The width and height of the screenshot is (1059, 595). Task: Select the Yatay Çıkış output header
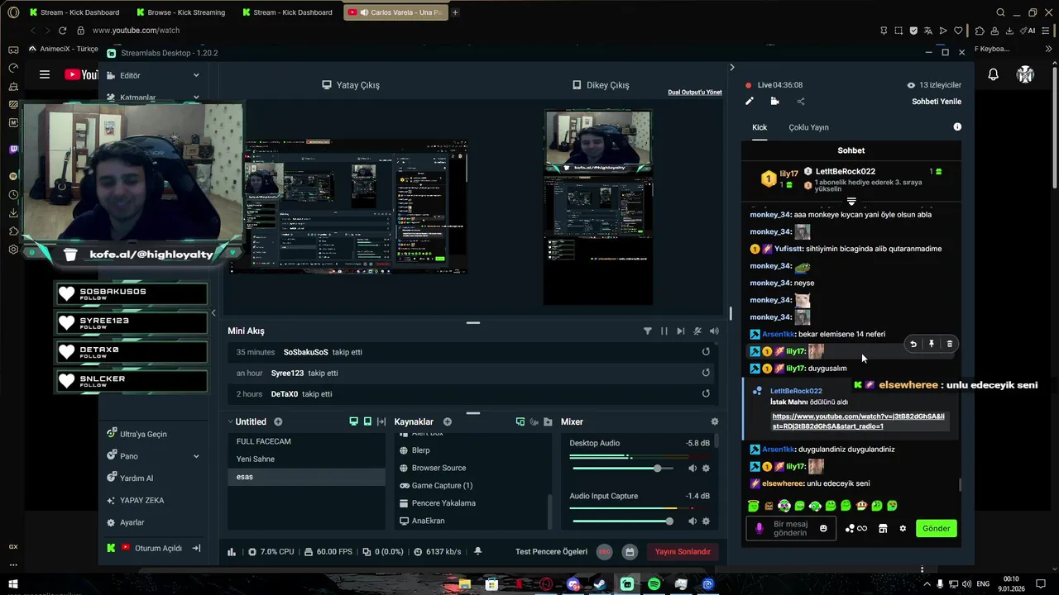(x=351, y=85)
